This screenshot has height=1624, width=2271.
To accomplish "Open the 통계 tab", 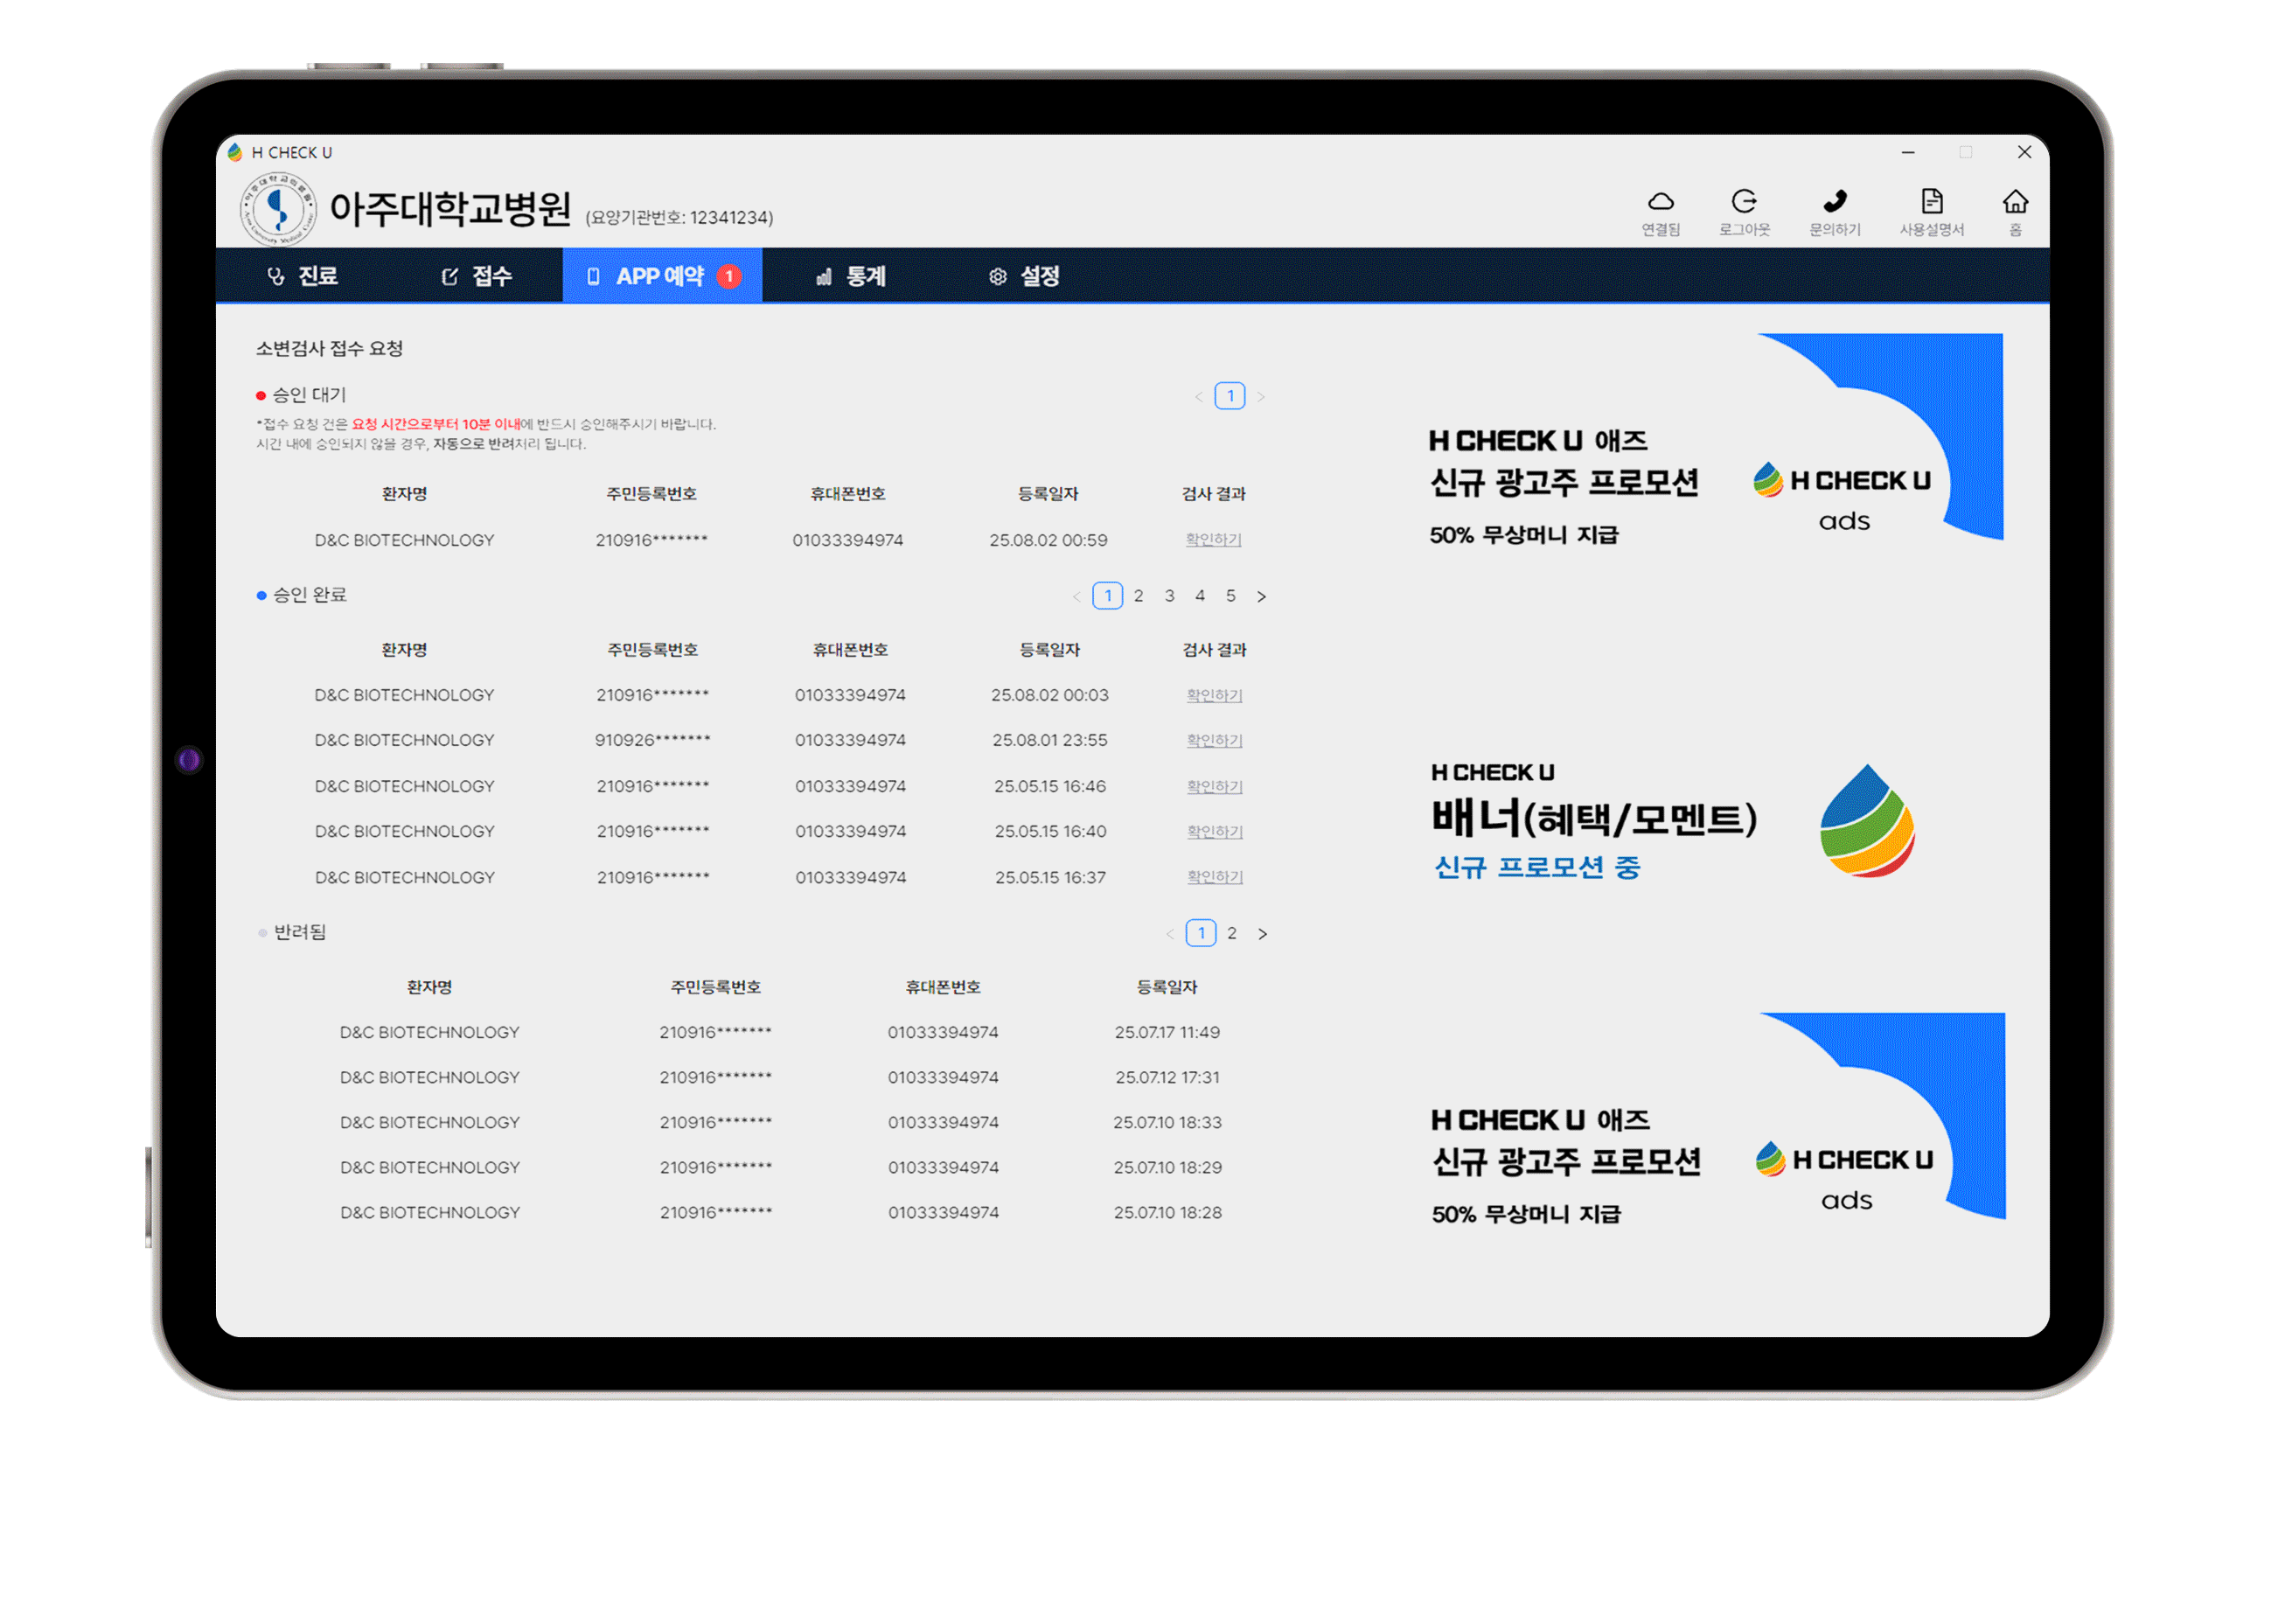I will coord(851,276).
